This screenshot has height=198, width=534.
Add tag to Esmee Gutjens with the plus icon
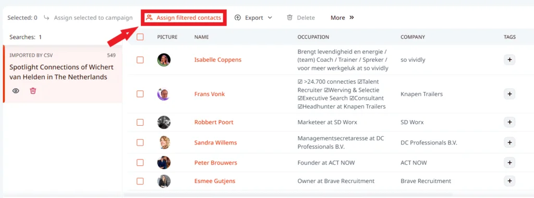509,181
